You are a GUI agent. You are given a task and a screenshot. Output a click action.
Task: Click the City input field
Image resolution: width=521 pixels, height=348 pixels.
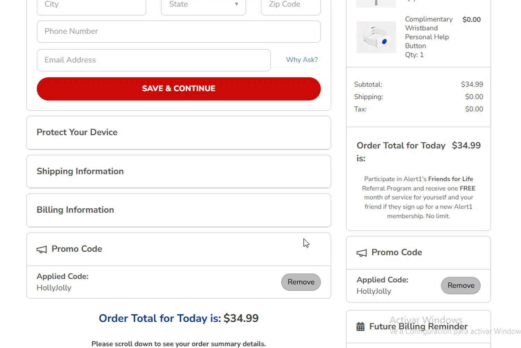91,5
